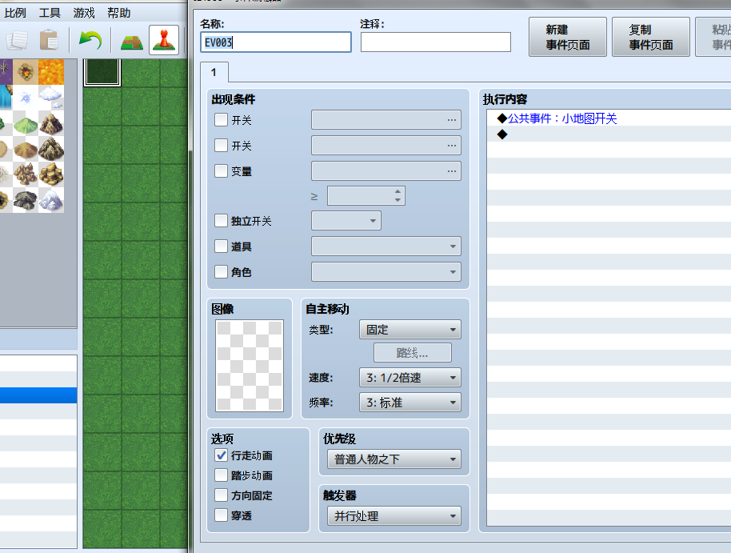The width and height of the screenshot is (731, 553).
Task: Click the copy icon in the main toolbar
Action: coord(17,40)
